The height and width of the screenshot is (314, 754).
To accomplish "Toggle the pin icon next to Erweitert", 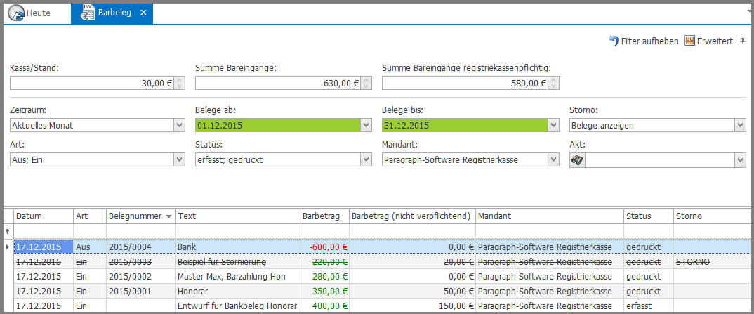I will click(743, 41).
